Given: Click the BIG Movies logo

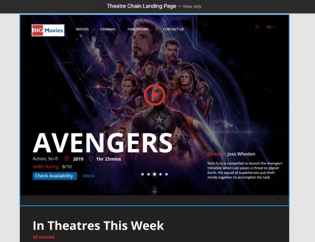Looking at the screenshot, I should pyautogui.click(x=48, y=30).
